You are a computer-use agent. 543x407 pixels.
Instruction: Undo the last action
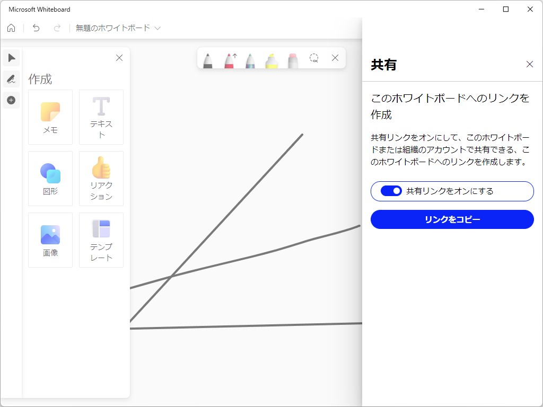pos(36,28)
